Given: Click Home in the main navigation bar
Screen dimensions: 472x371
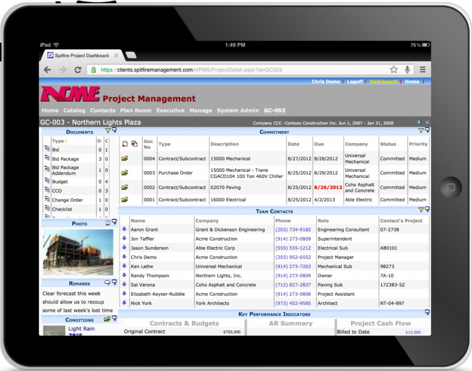Looking at the screenshot, I should tap(50, 111).
